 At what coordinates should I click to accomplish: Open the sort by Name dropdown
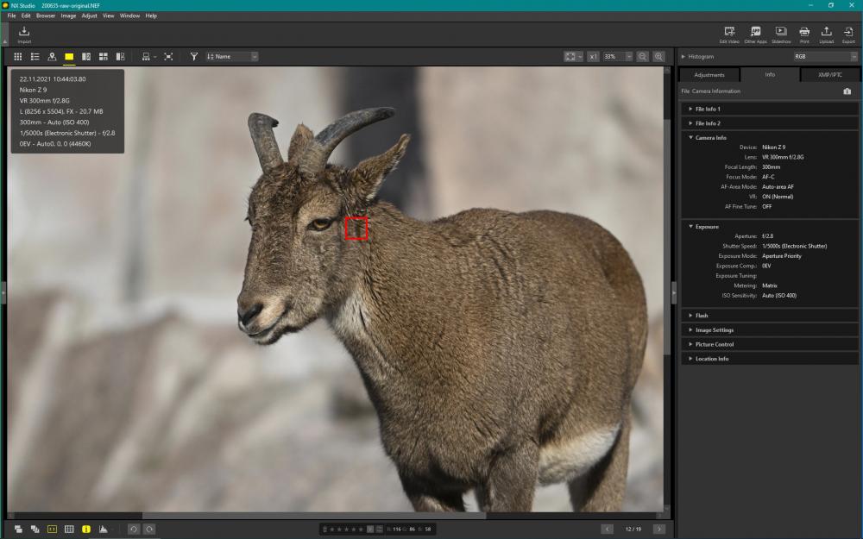231,57
